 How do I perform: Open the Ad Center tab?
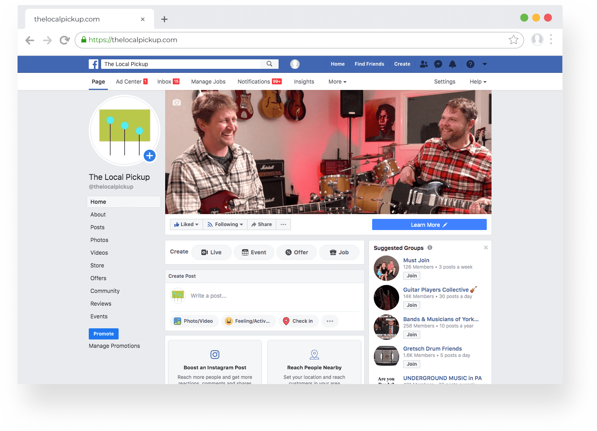pyautogui.click(x=132, y=82)
